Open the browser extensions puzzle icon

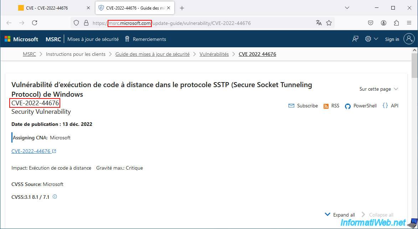396,23
